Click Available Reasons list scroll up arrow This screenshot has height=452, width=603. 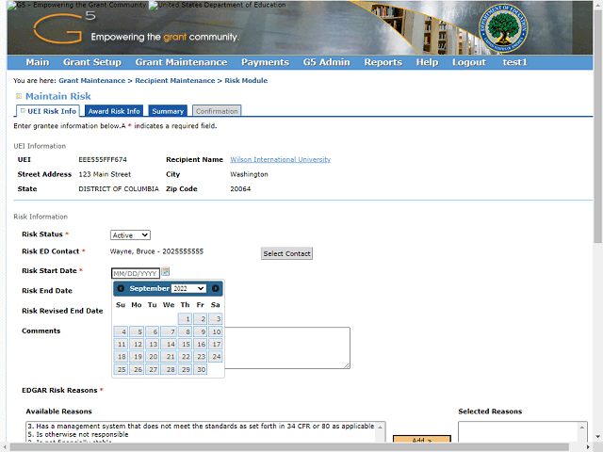click(x=380, y=427)
